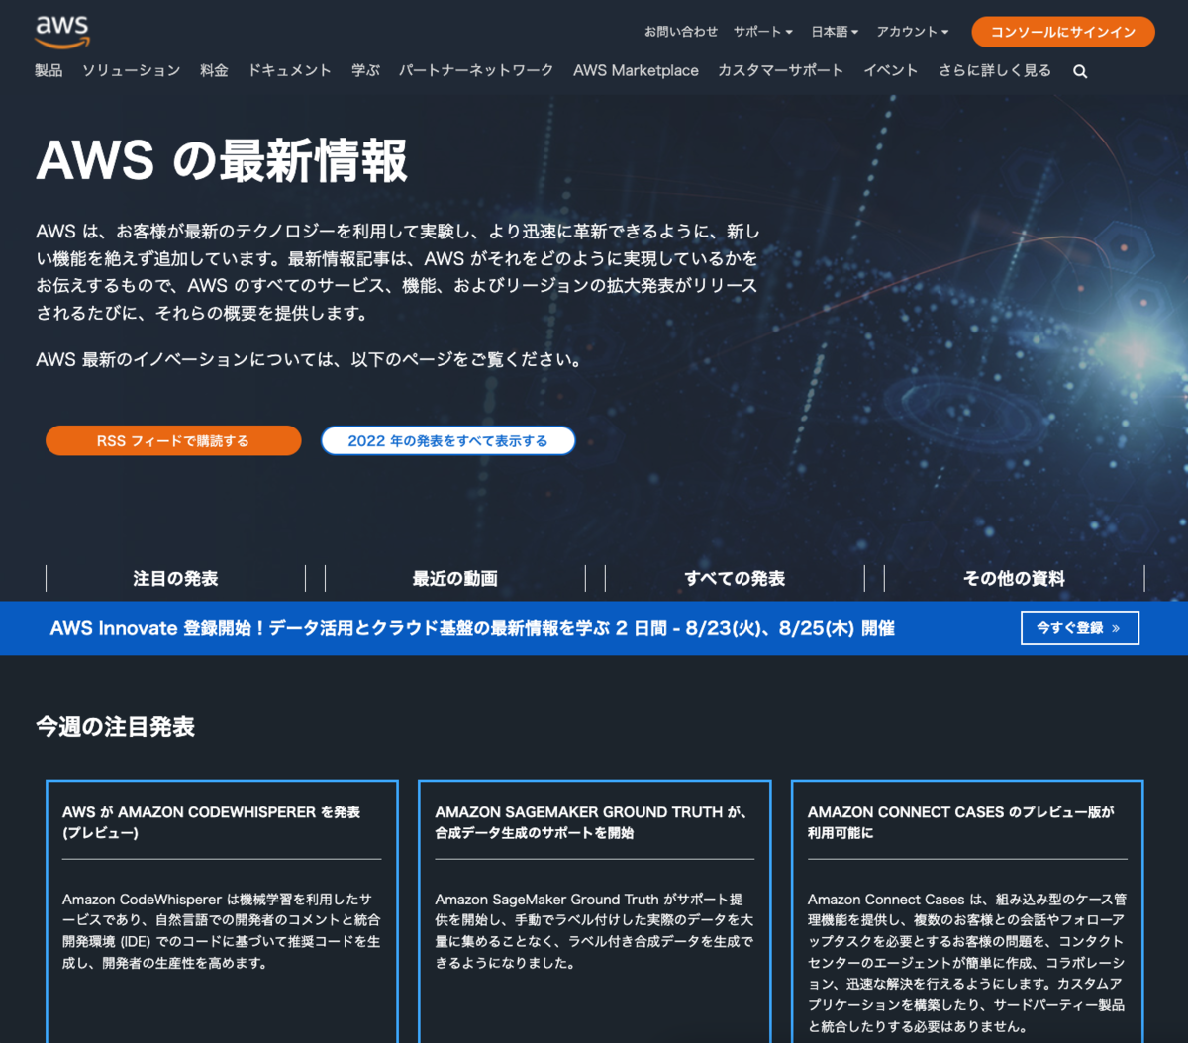Switch to 注目の発表 tab
The height and width of the screenshot is (1043, 1188).
click(175, 578)
